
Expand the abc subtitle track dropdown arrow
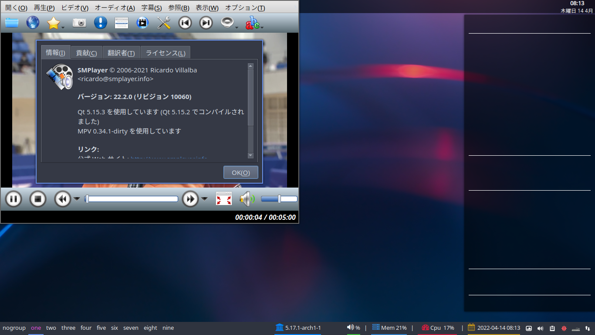[x=263, y=27]
